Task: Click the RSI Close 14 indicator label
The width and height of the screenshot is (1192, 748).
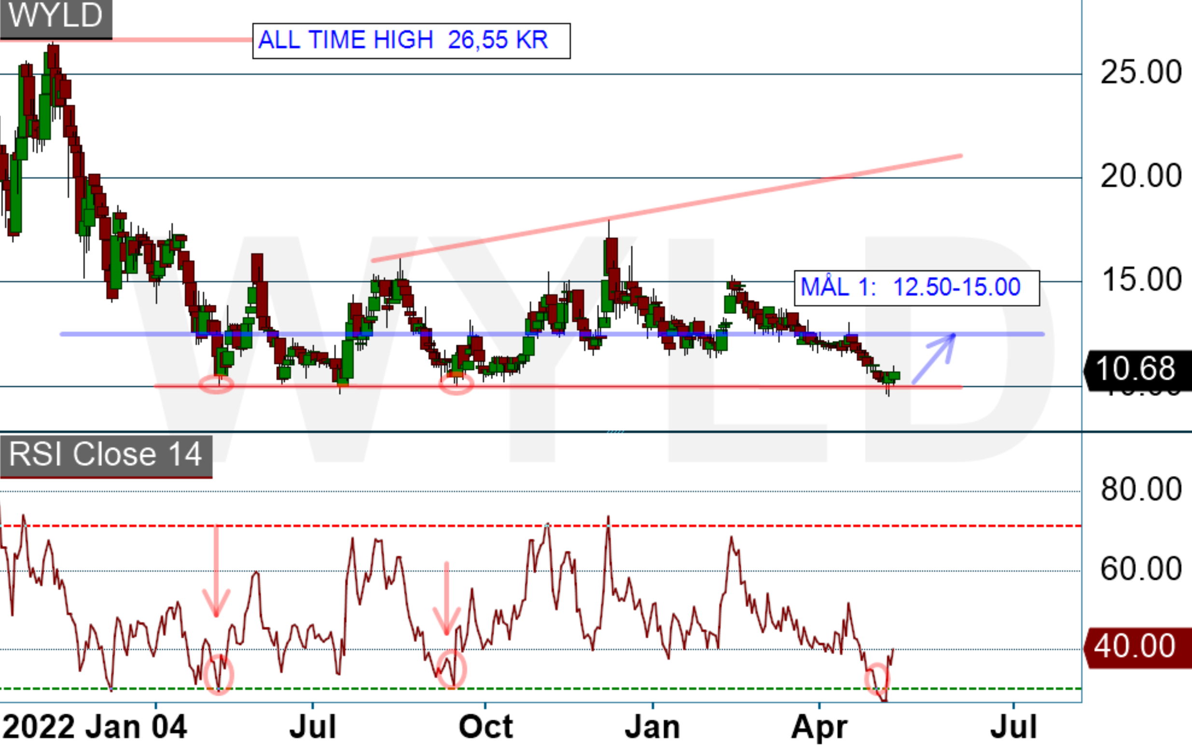Action: tap(106, 456)
